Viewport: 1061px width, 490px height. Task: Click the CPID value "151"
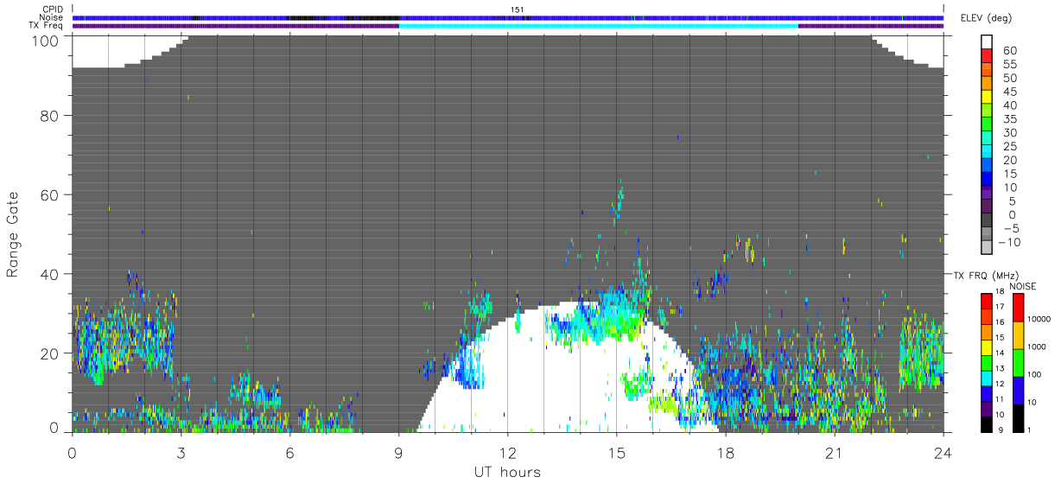tap(518, 10)
